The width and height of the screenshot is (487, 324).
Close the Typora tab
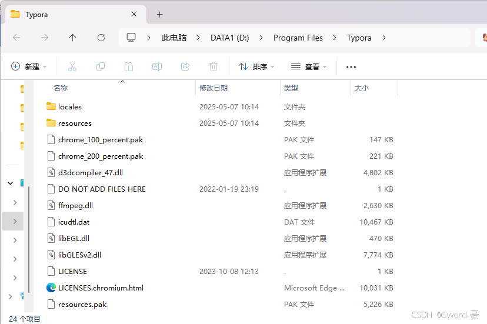[134, 14]
